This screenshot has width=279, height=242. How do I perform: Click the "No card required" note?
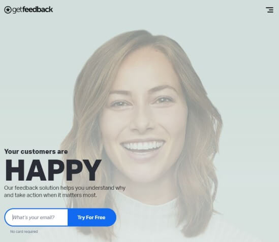pos(24,231)
